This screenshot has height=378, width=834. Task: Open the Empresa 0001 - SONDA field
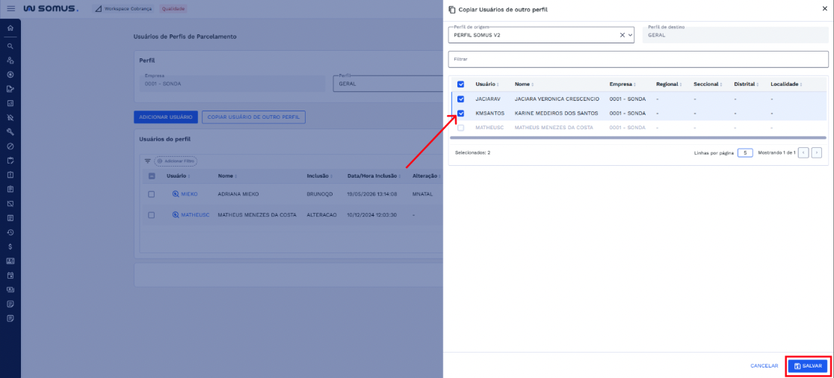click(x=232, y=84)
